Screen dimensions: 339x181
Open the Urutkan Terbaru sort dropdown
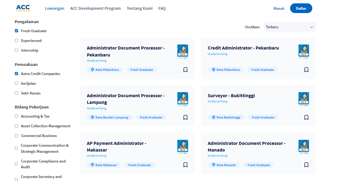click(289, 27)
